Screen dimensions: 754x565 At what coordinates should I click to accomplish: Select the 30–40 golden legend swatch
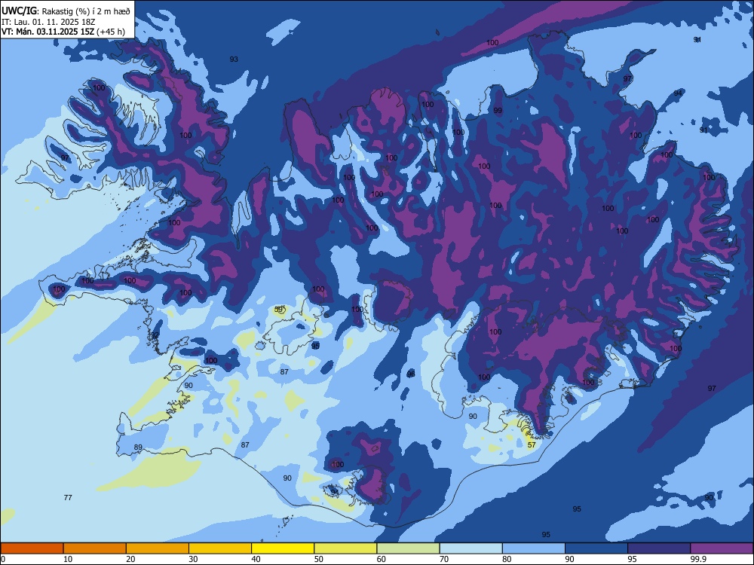pos(220,548)
